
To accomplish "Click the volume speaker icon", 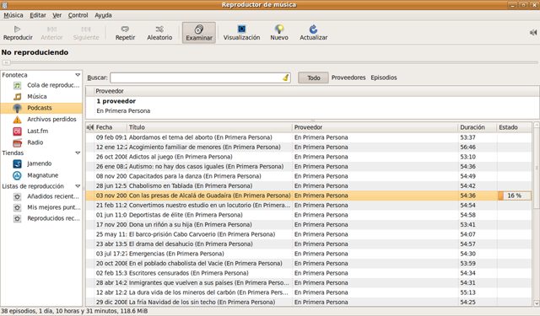I will click(x=533, y=32).
